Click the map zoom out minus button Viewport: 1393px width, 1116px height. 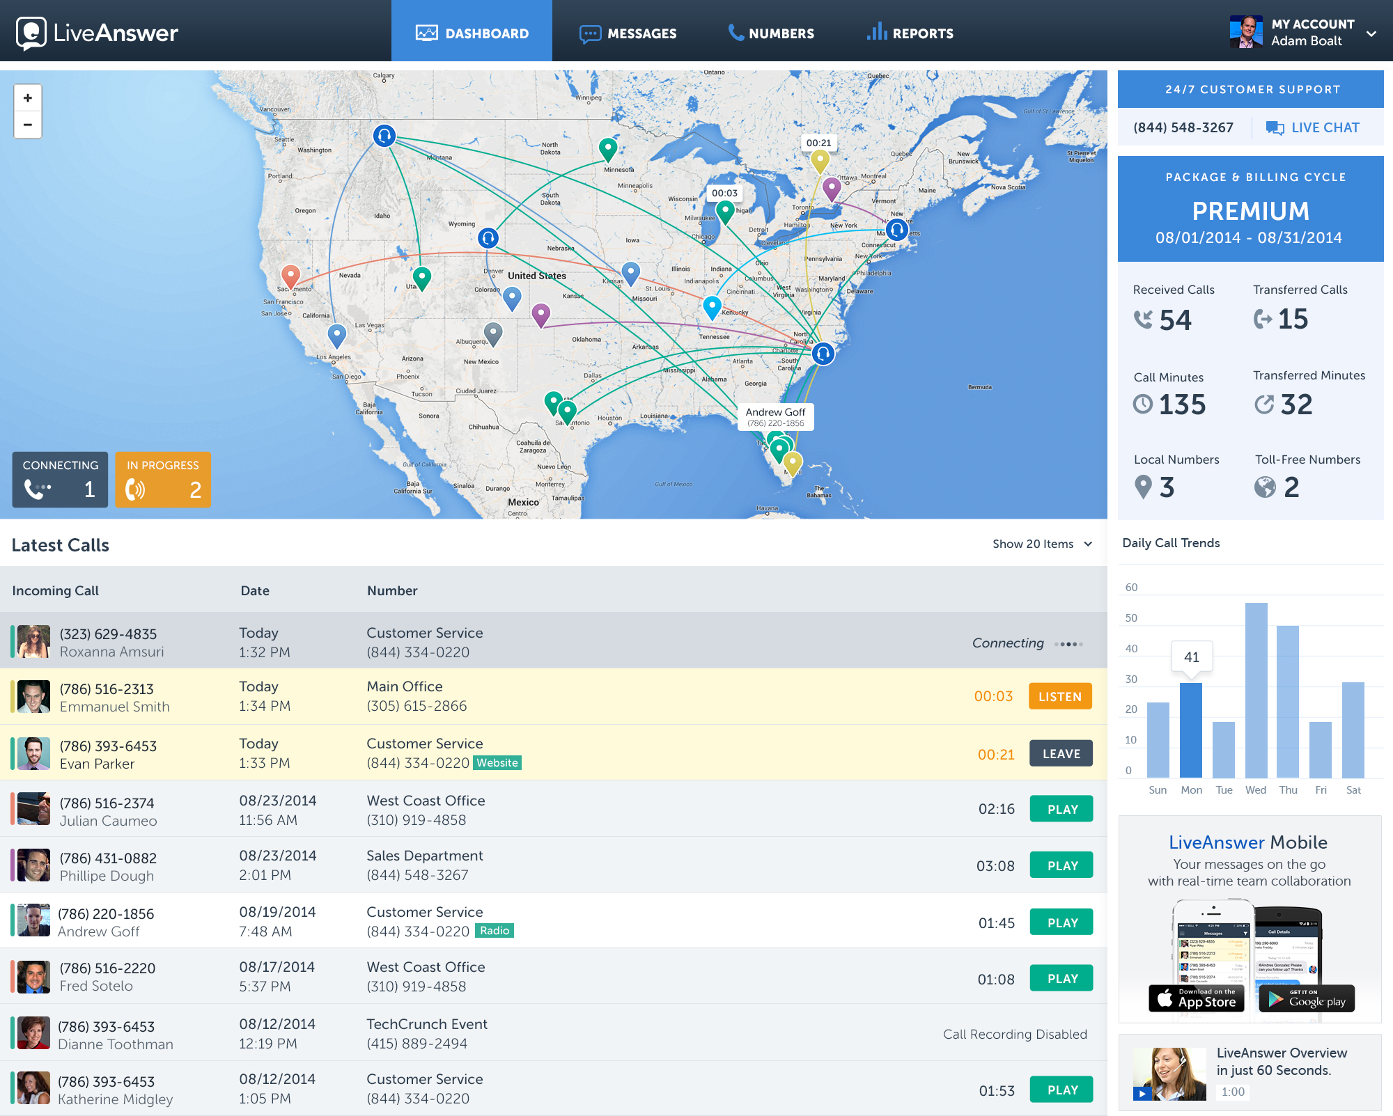tap(28, 125)
